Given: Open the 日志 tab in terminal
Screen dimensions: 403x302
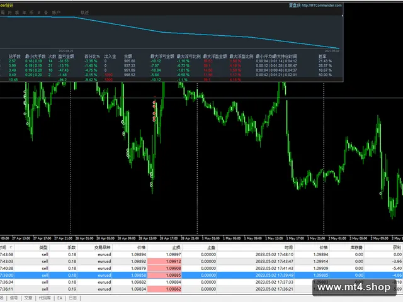Looking at the screenshot, I should (x=73, y=298).
